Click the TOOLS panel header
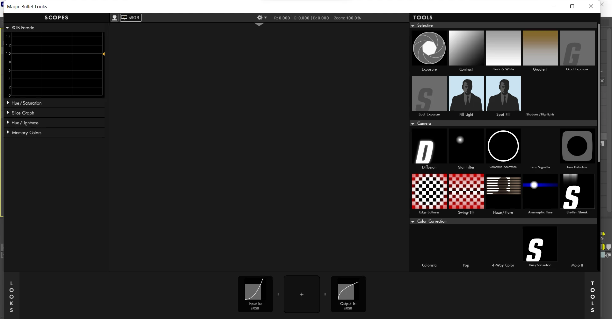 (x=423, y=17)
